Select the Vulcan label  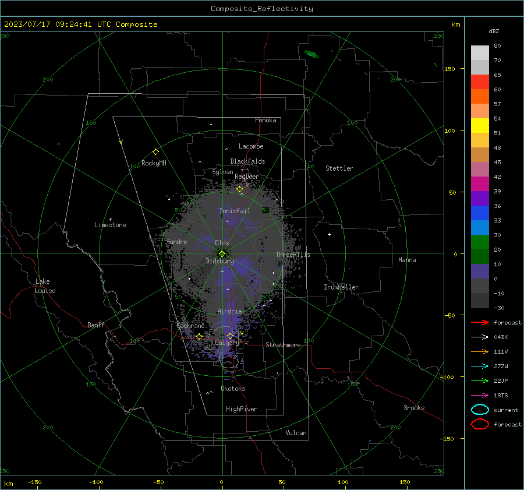[296, 433]
